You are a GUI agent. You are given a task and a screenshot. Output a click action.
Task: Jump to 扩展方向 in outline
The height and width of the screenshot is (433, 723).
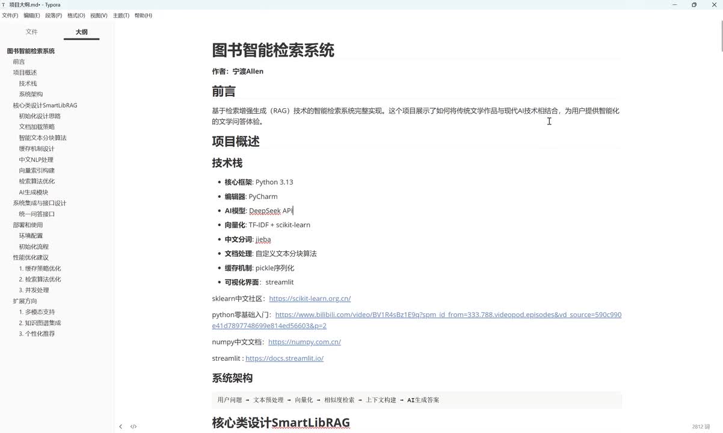(25, 301)
